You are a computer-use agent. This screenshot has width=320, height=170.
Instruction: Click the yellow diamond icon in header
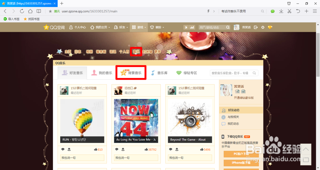[x=270, y=27]
